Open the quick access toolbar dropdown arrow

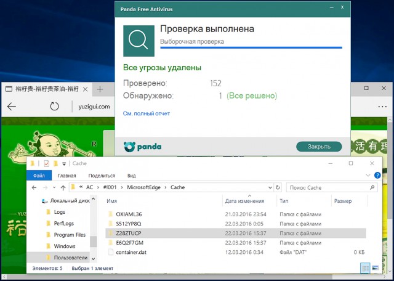coord(64,164)
